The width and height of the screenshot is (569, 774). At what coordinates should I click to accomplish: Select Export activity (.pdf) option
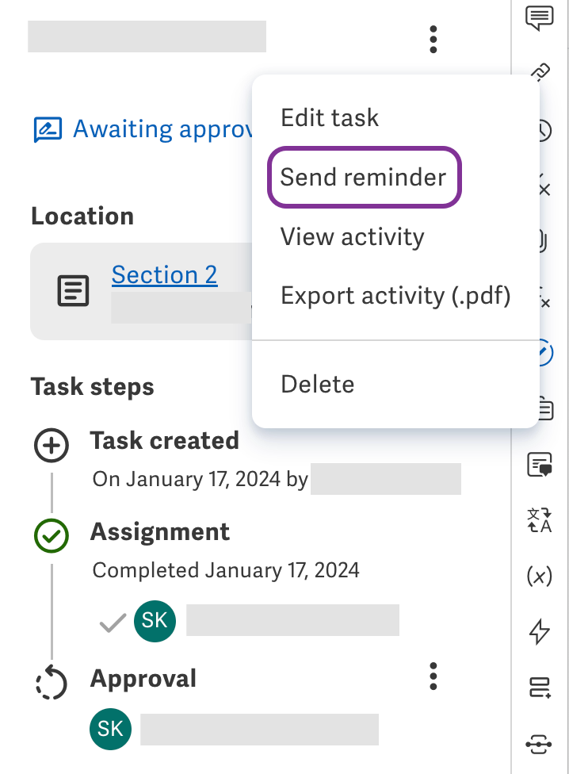[x=395, y=296]
